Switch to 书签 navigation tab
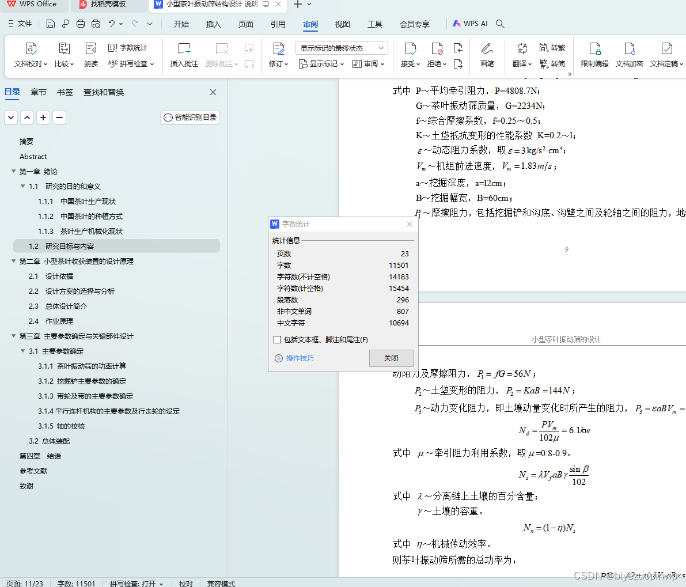 pyautogui.click(x=65, y=92)
